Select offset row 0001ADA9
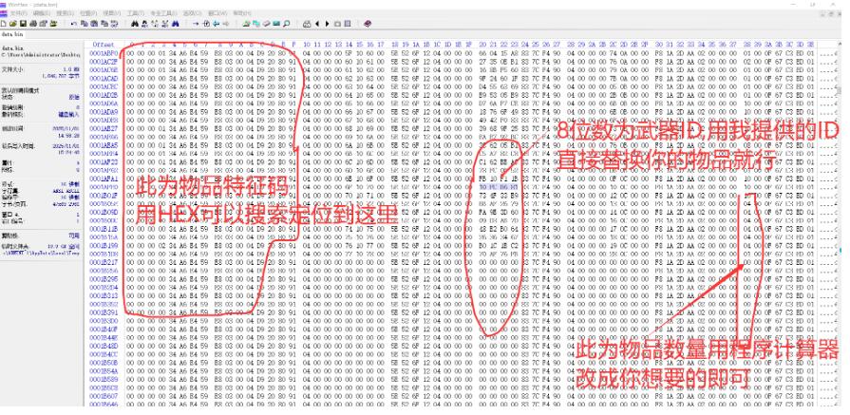Screen dimensions: 850x415 coord(103,112)
